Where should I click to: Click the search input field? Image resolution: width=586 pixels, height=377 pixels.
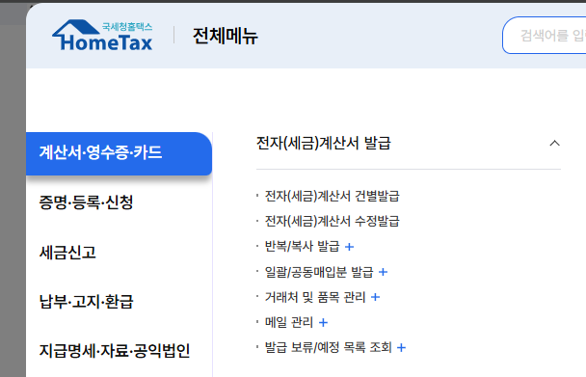pyautogui.click(x=545, y=35)
